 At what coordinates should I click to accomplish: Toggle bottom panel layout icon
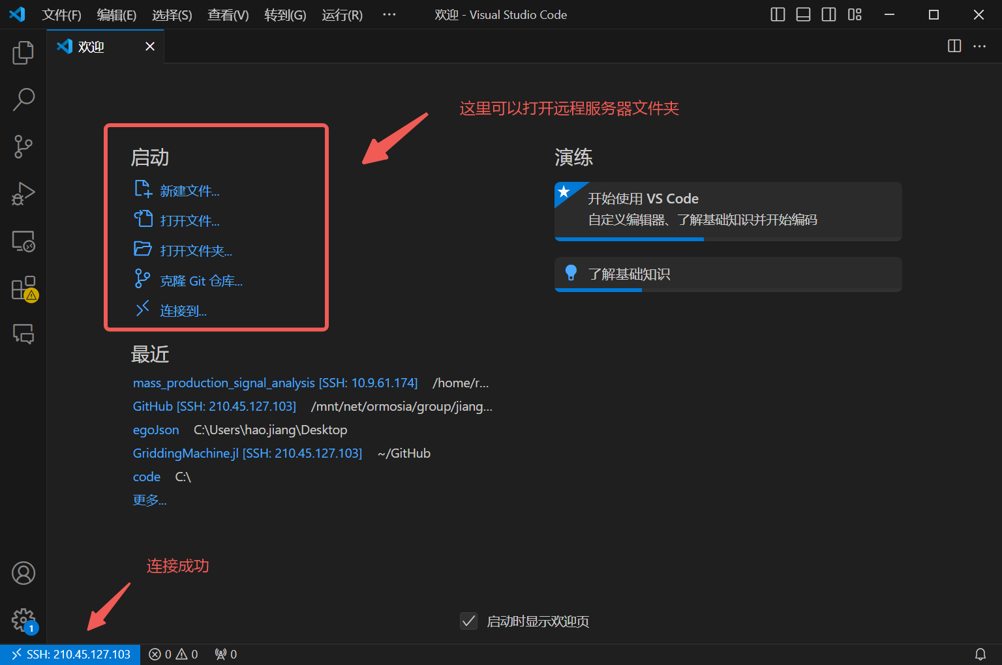(803, 14)
